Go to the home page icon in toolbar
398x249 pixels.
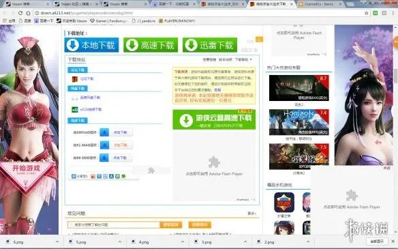[x=28, y=13]
